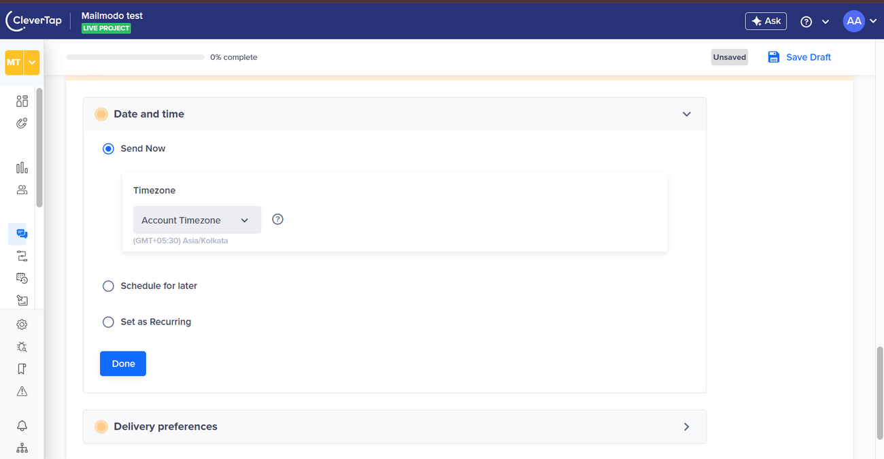The width and height of the screenshot is (884, 459).
Task: Click the Done button
Action: [123, 364]
